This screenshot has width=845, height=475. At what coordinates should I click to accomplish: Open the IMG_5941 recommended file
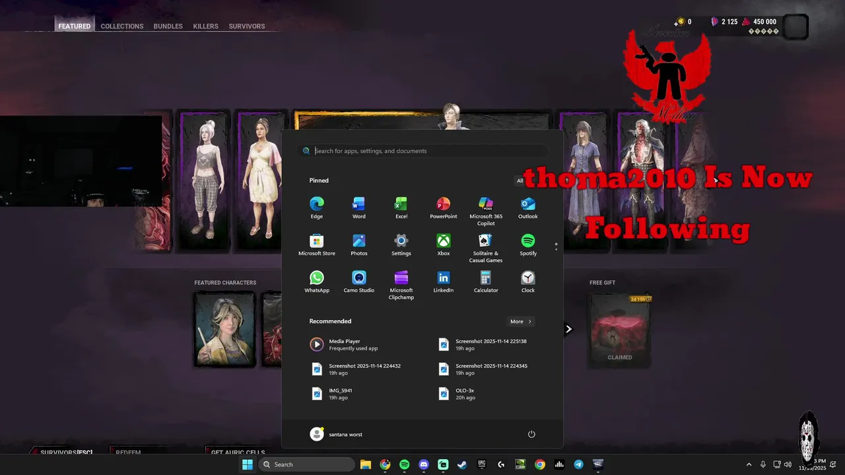click(x=333, y=393)
